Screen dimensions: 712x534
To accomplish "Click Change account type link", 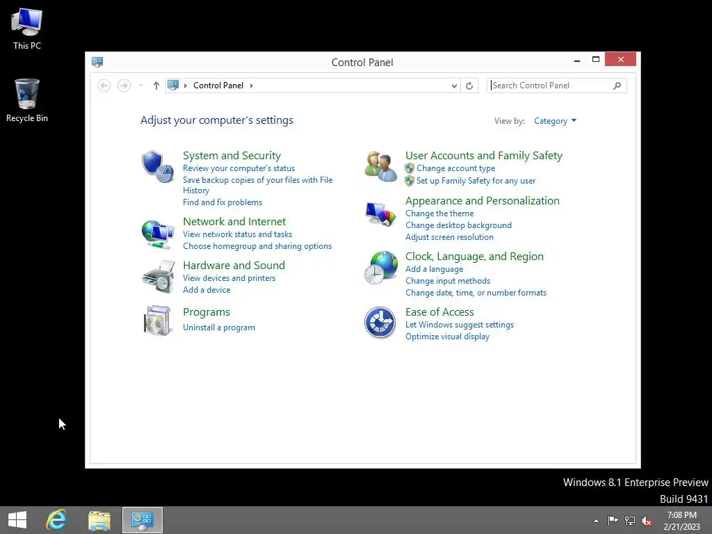I will 456,168.
